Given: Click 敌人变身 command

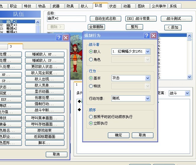Looking at the screenshot, I should [x=45, y=85].
